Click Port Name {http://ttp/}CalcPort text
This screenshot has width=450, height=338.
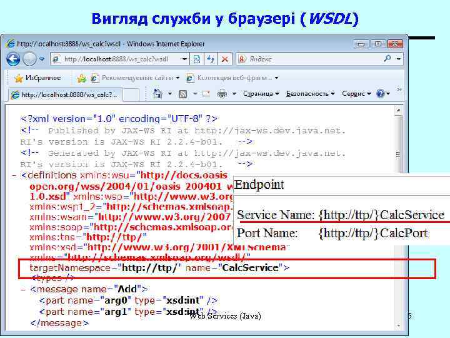coord(332,233)
